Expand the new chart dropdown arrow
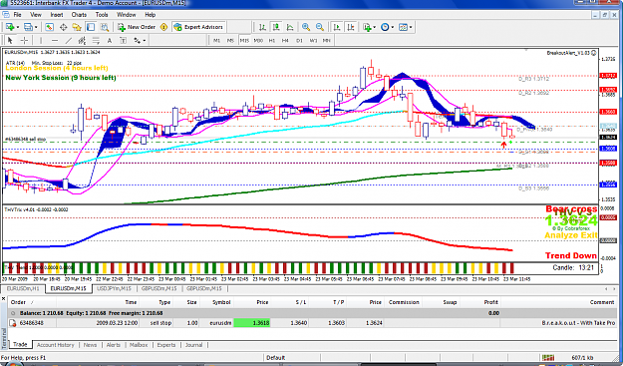Viewport: 623px width, 366px height. (18, 27)
